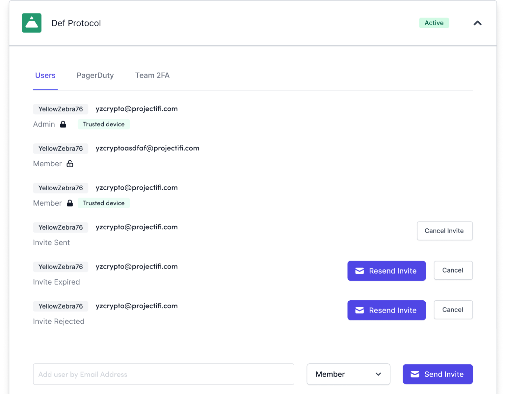Click the YellowZebra76 chip on Invite Sent row

tap(61, 227)
